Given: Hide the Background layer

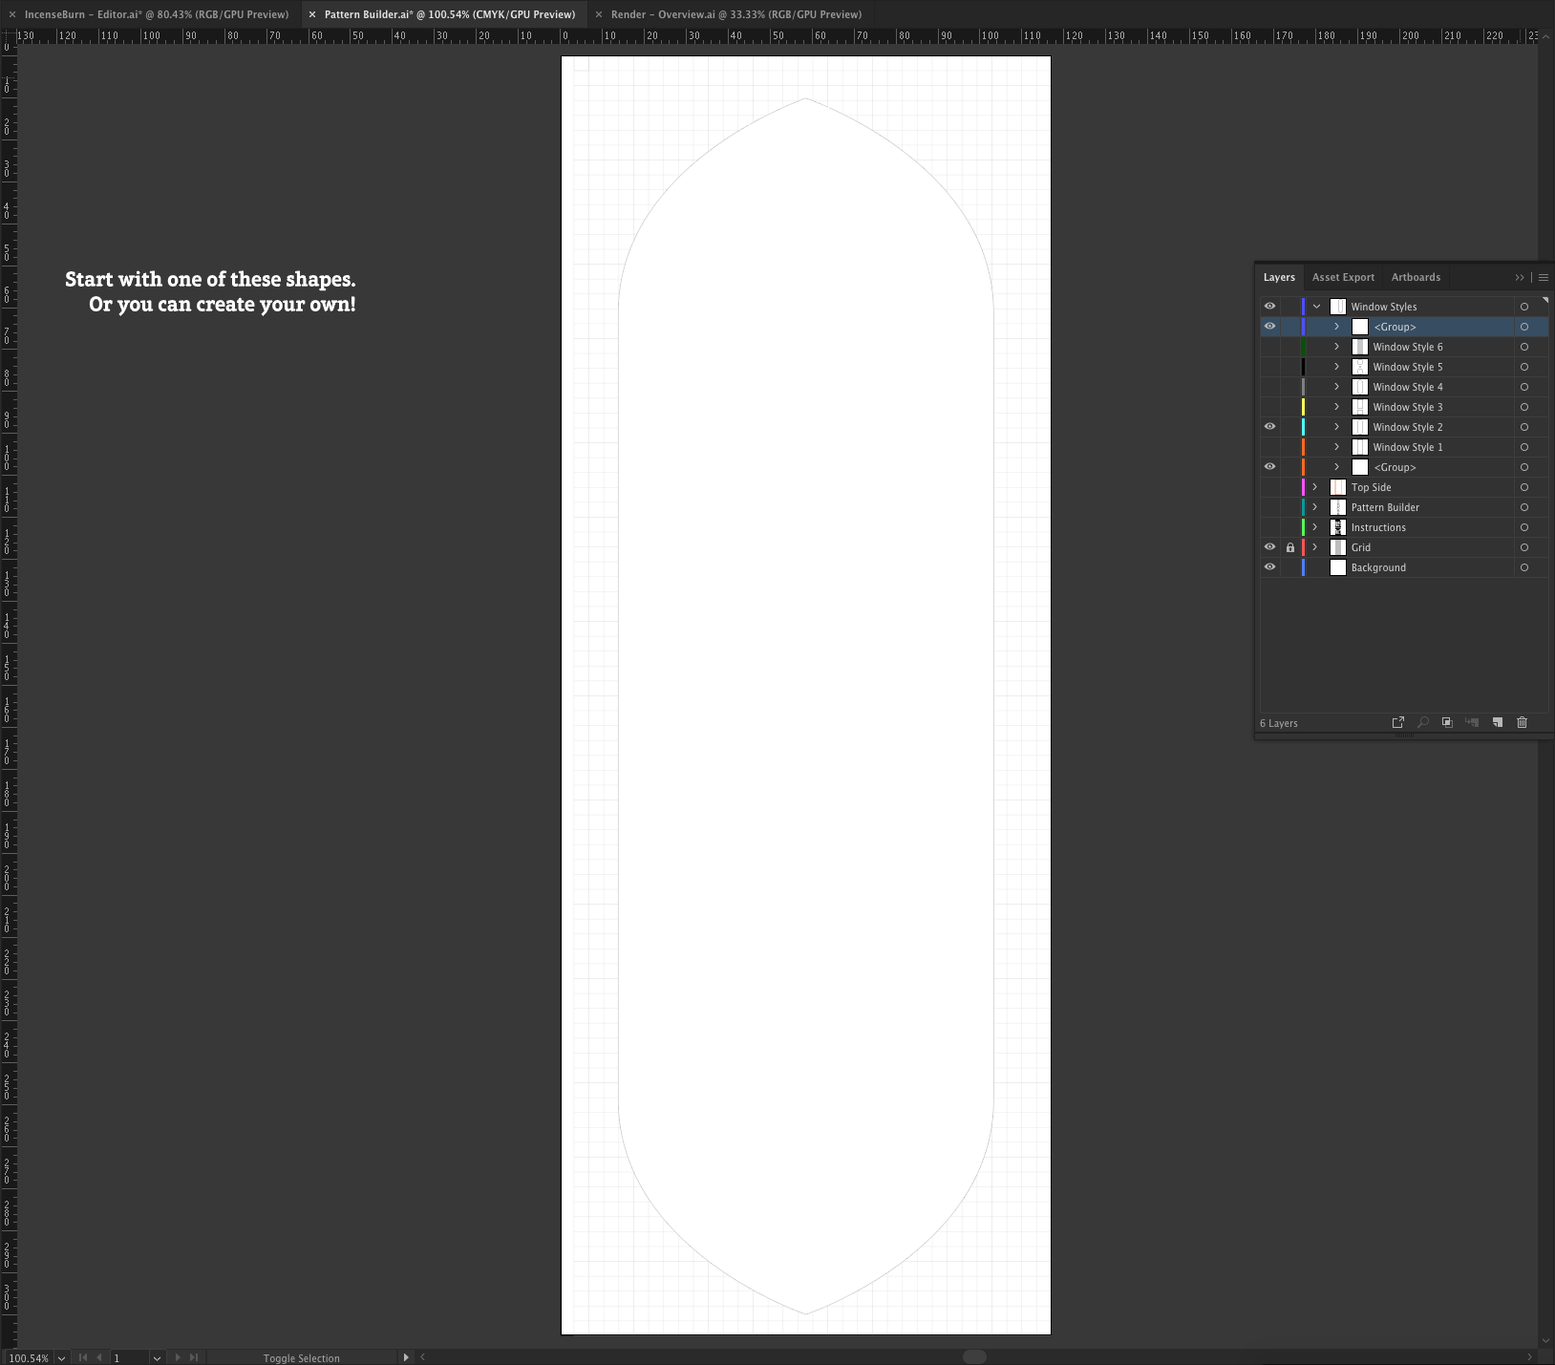Looking at the screenshot, I should click(x=1269, y=567).
